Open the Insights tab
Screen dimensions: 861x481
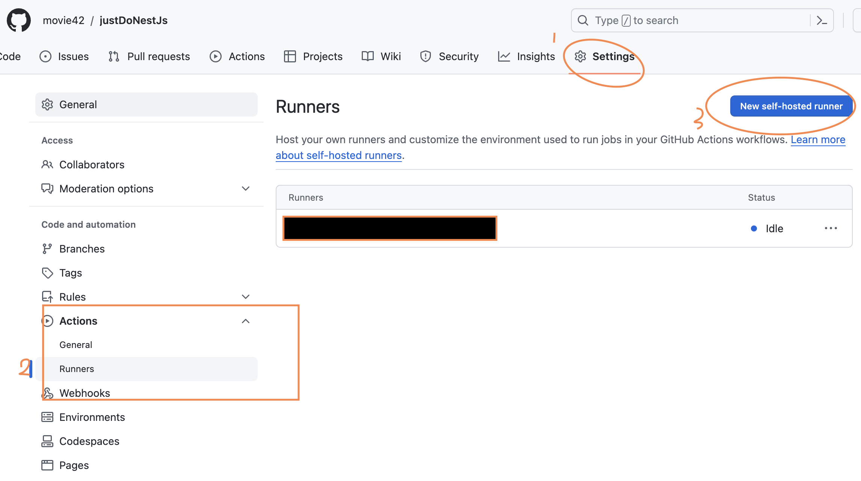click(x=527, y=56)
